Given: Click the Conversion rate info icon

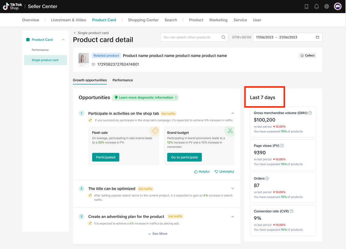Looking at the screenshot, I should [292, 211].
